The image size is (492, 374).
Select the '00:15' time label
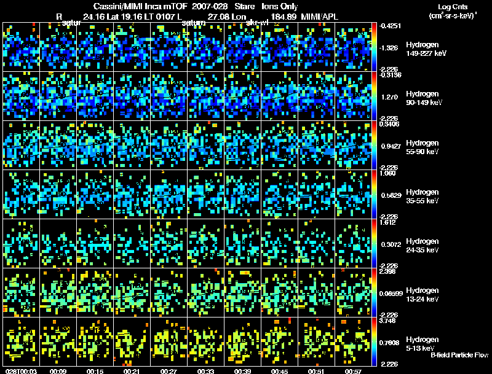[x=95, y=371]
